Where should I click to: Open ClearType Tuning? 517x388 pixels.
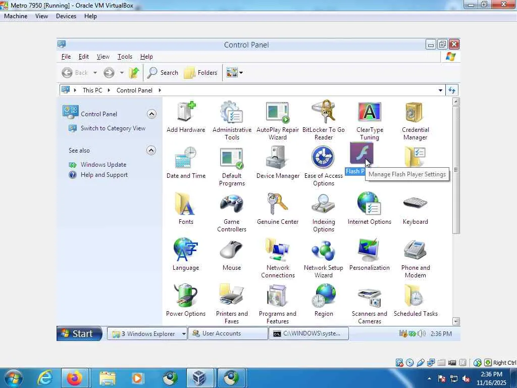tap(369, 121)
